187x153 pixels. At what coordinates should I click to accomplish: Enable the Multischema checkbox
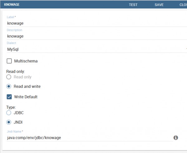[x=9, y=61]
